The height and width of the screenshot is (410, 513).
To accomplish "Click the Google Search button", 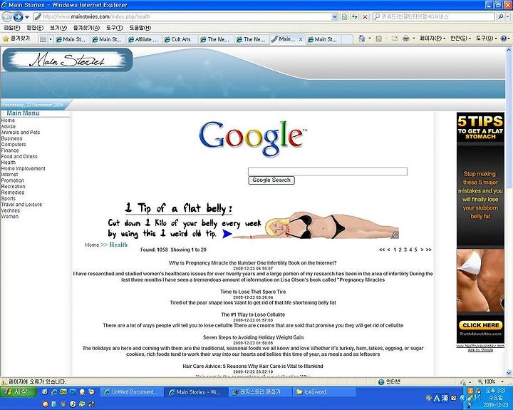I will tap(271, 180).
